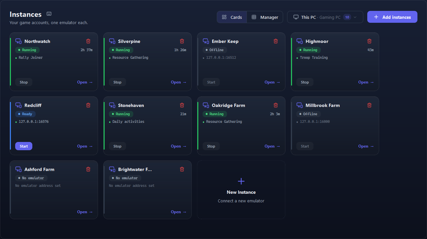This screenshot has width=427, height=239.
Task: Click the Ashford Farm trash icon
Action: (88, 169)
